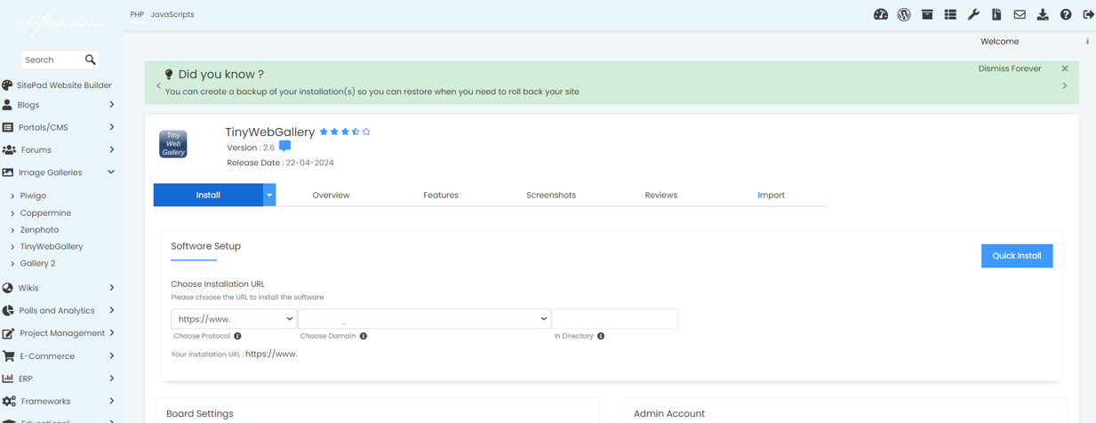The width and height of the screenshot is (1096, 423).
Task: Click the info icon beside Choose Protocol
Action: 237,336
